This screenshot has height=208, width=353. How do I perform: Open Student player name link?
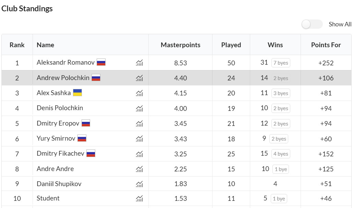(48, 198)
